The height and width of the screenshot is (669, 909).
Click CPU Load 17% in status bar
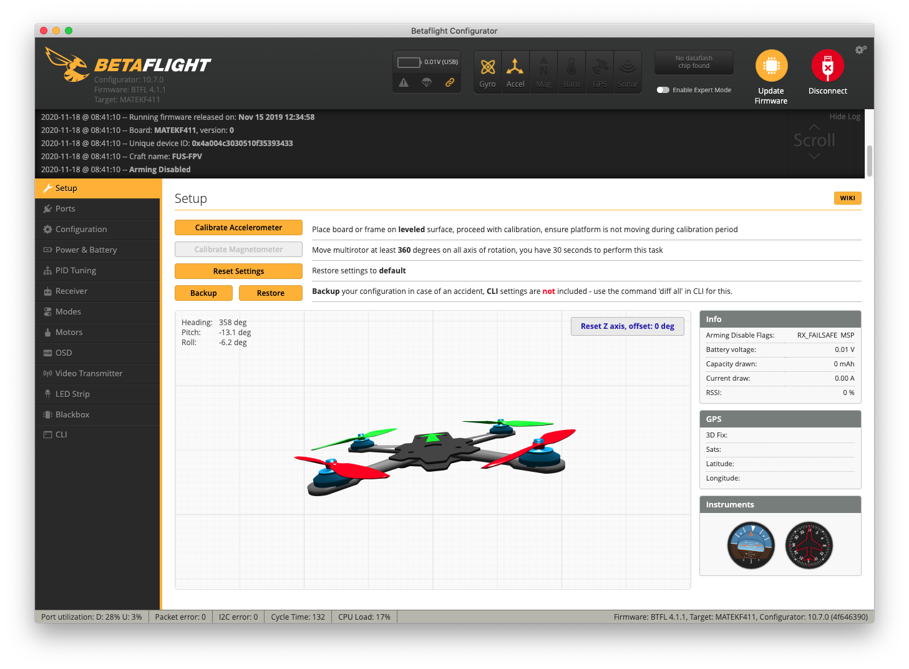coord(364,617)
